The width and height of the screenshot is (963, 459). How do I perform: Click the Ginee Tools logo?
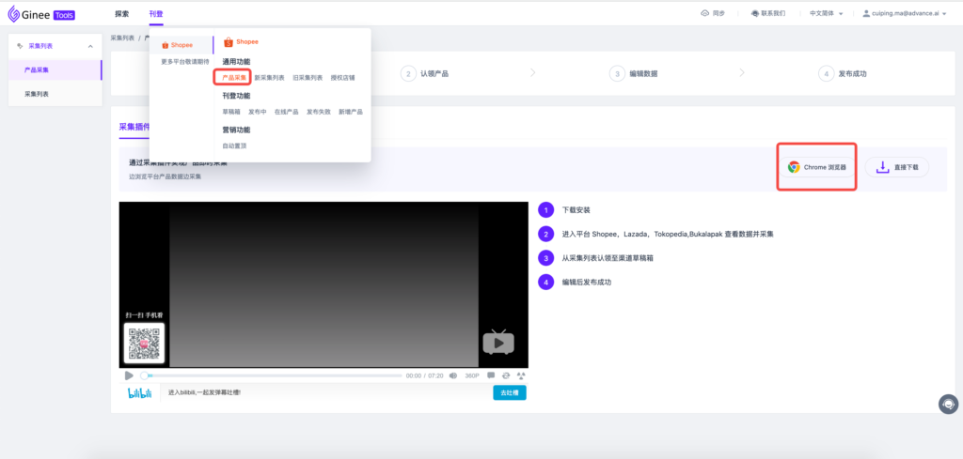(x=41, y=14)
